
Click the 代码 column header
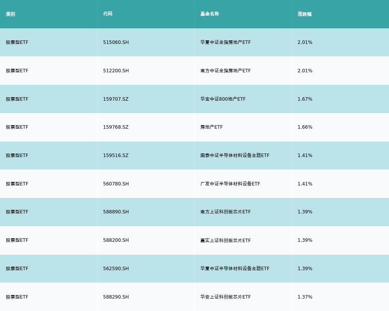108,14
